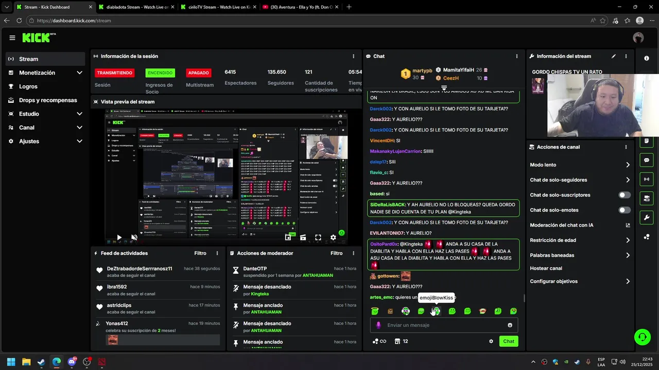Click username OsitoPard0x in chat
The image size is (659, 370).
pyautogui.click(x=384, y=244)
